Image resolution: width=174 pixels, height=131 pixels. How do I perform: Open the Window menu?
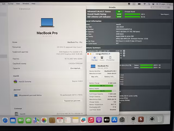pos(26,4)
